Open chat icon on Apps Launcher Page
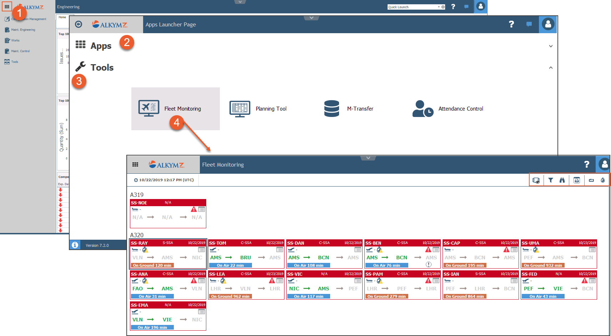The height and width of the screenshot is (336, 611). (x=529, y=24)
